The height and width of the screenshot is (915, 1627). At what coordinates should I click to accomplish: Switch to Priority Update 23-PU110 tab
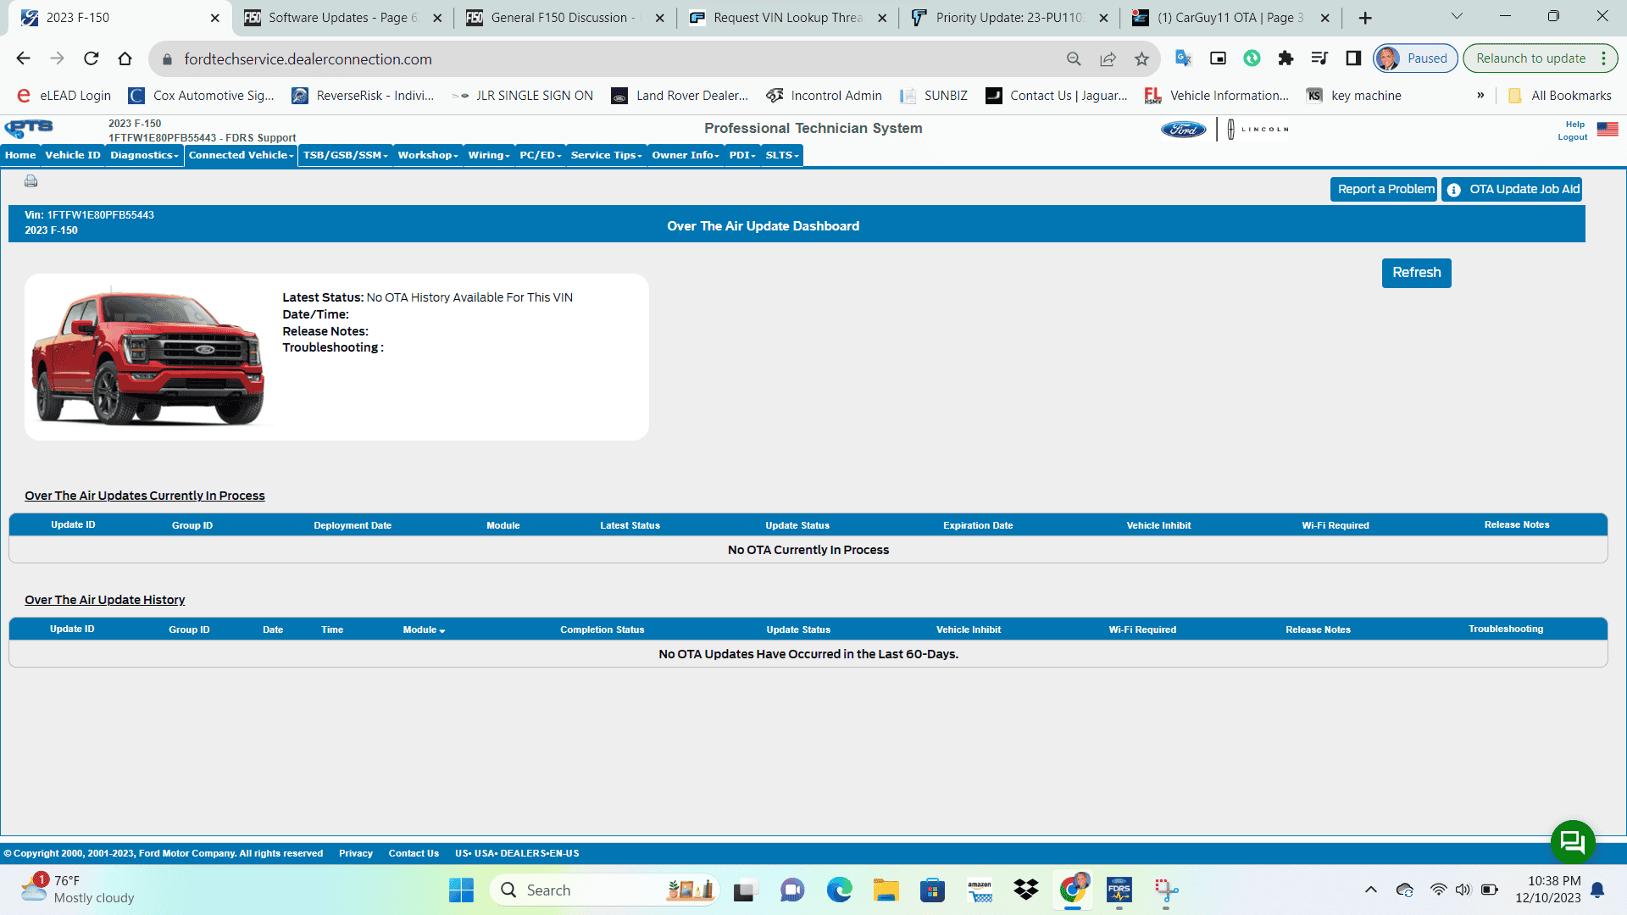pyautogui.click(x=1009, y=17)
